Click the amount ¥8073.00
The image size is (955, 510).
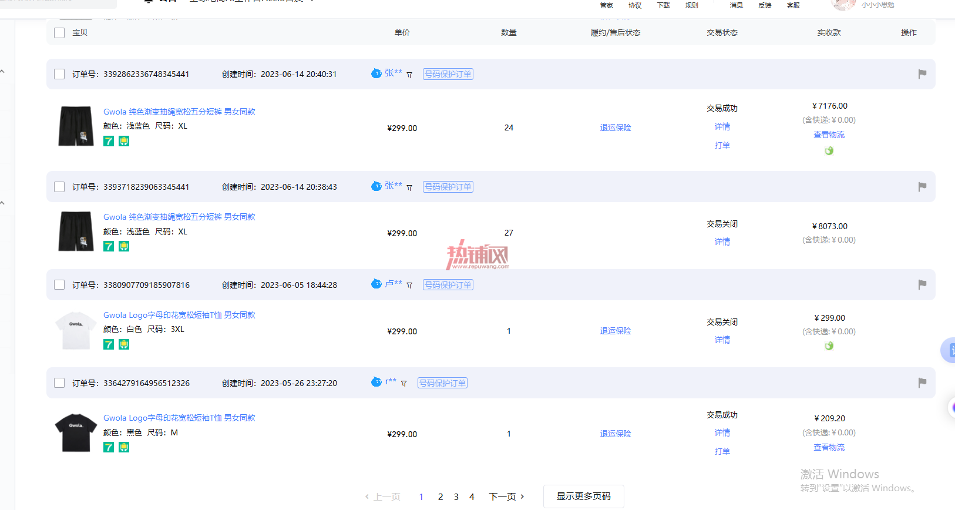coord(829,226)
